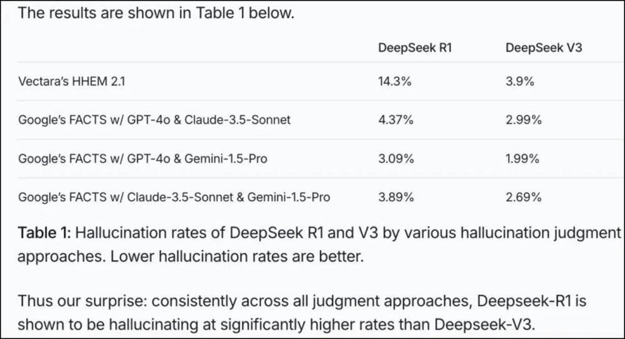Image resolution: width=625 pixels, height=339 pixels.
Task: Select the GPT-4o & Claude-3.5-Sonnet row label
Action: pos(154,120)
